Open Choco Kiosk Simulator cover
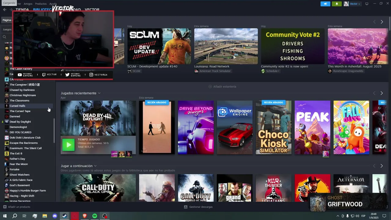 273,127
